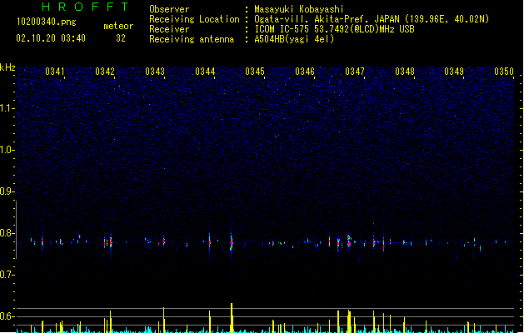Click the timestamp 02.10.20 03:40

(x=51, y=38)
